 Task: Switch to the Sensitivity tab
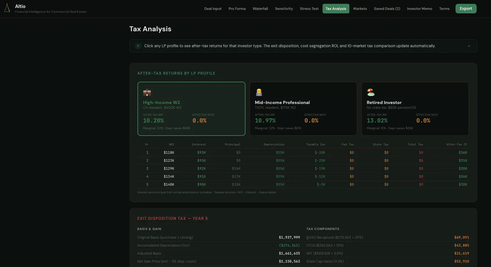(x=284, y=9)
